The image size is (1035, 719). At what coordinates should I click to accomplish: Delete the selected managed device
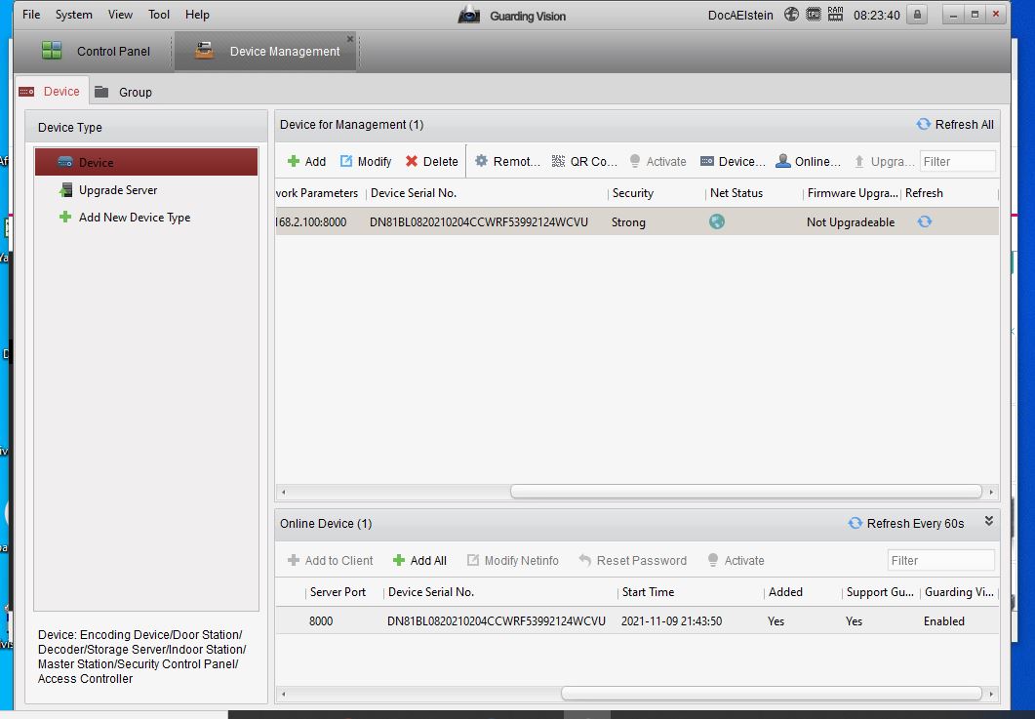point(432,161)
